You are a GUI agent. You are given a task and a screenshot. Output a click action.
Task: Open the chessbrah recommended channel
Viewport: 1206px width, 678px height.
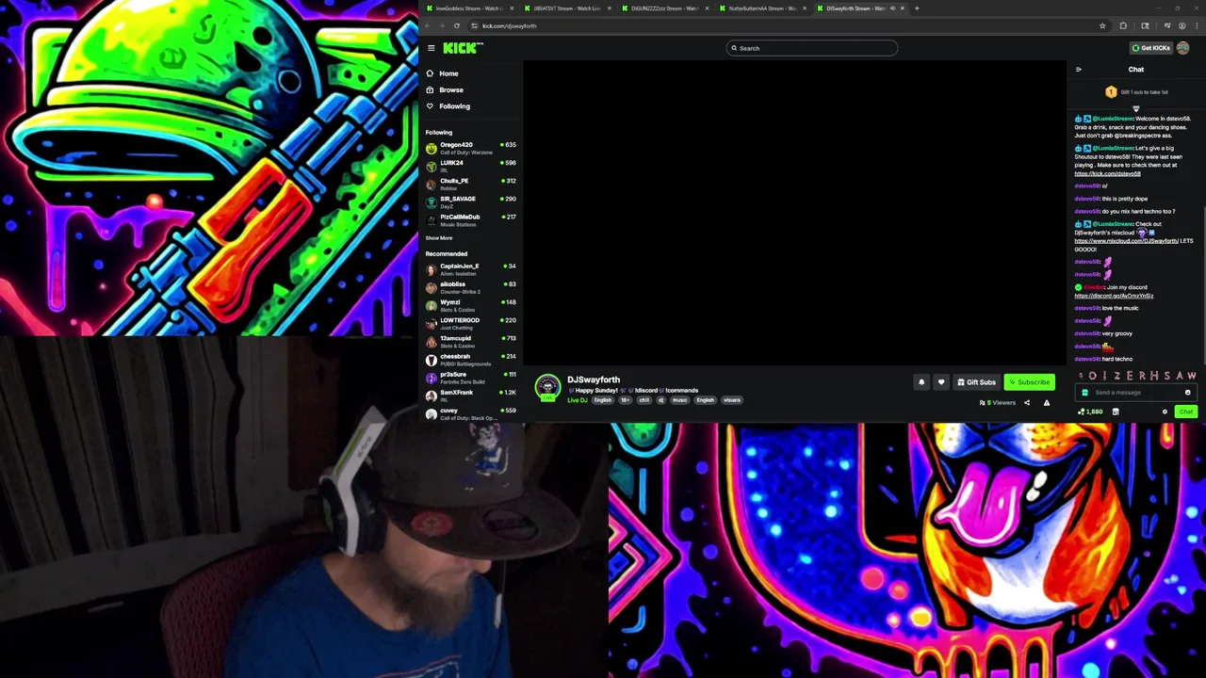pyautogui.click(x=471, y=359)
